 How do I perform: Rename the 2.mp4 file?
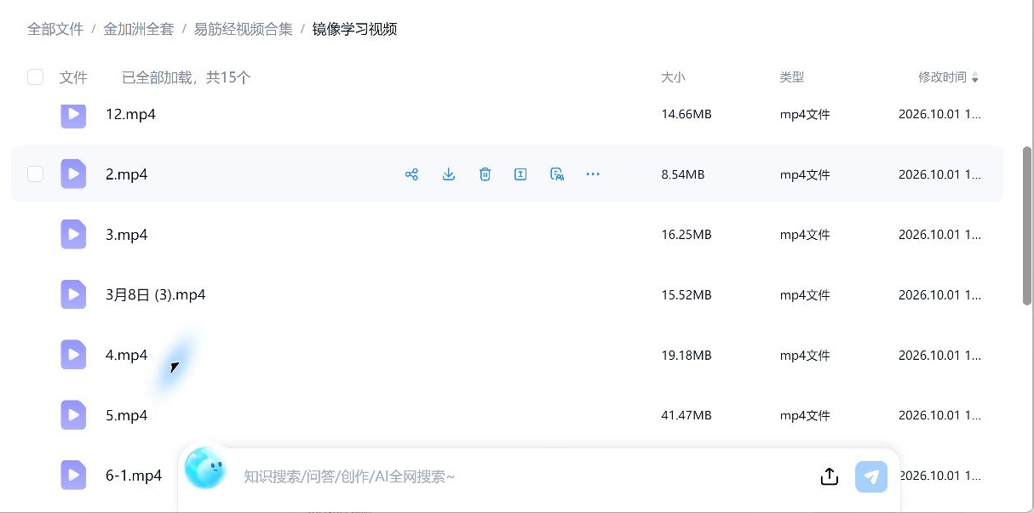[x=520, y=174]
